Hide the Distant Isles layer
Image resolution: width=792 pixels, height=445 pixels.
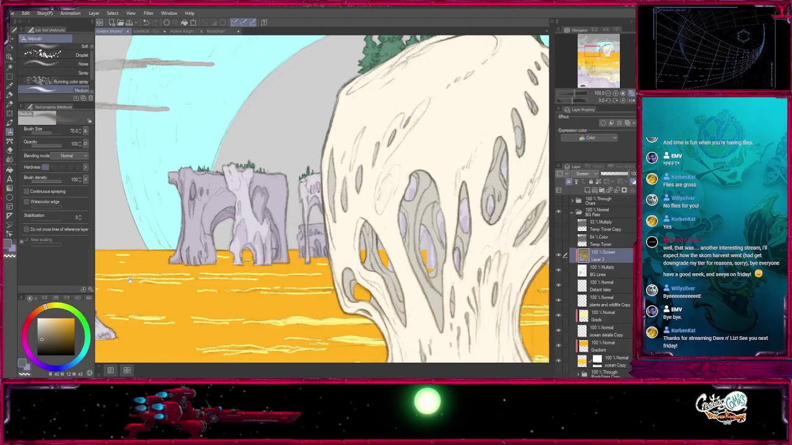559,286
